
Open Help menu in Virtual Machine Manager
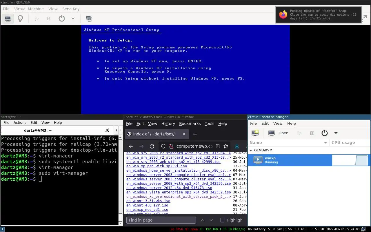tap(292, 123)
